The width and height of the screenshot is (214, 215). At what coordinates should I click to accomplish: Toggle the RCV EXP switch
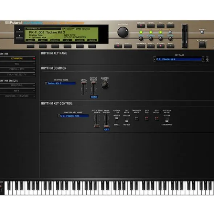(x=147, y=119)
